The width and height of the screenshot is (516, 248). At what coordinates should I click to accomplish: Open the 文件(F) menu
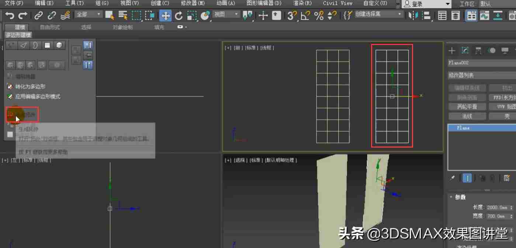click(x=13, y=3)
